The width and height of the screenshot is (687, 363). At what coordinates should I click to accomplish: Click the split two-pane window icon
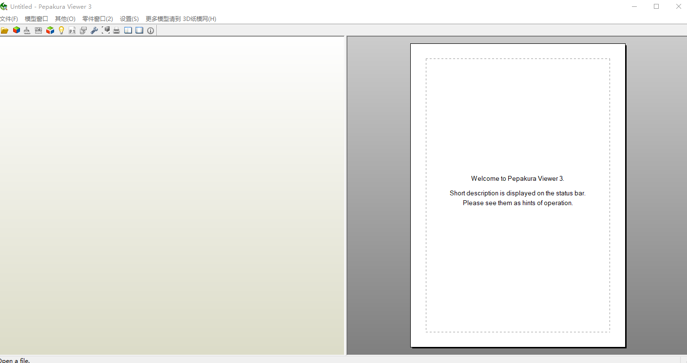click(x=128, y=30)
